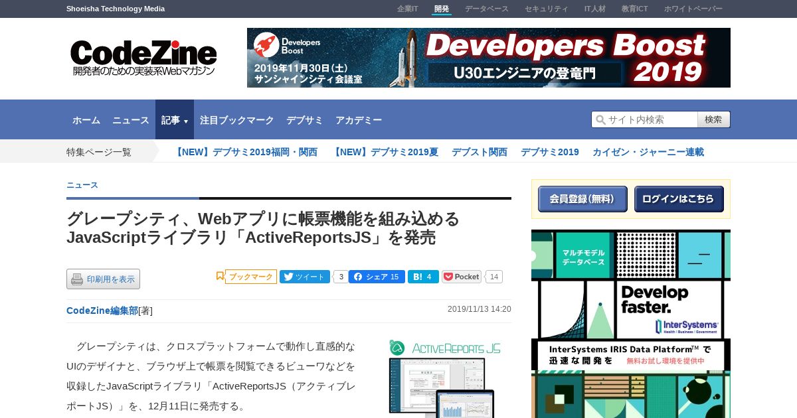The height and width of the screenshot is (418, 797).
Task: Click the CodeZine logo
Action: [x=143, y=58]
